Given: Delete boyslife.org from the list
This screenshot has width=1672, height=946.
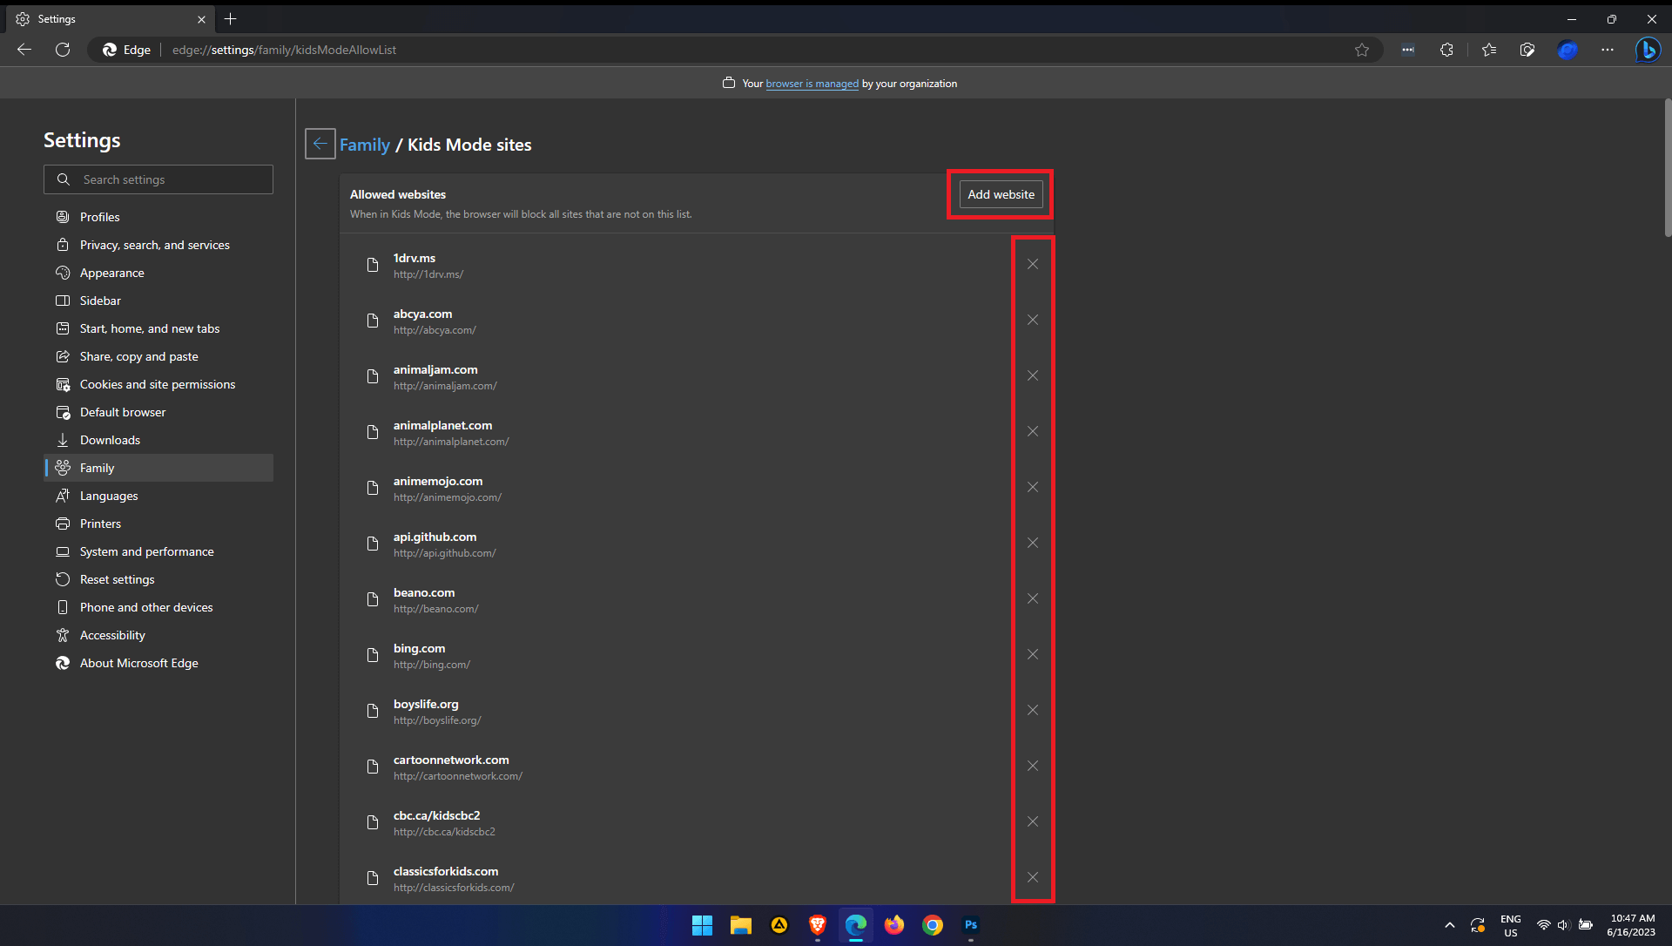Looking at the screenshot, I should (1032, 711).
